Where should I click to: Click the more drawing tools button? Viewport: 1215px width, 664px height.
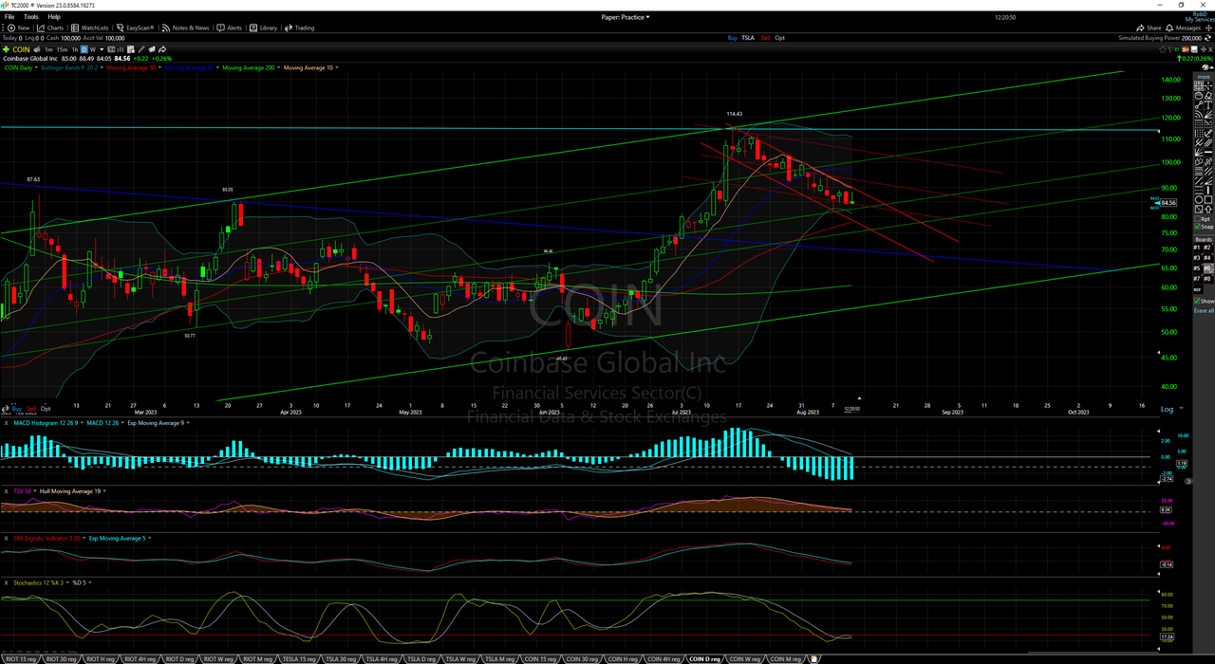click(x=1204, y=77)
